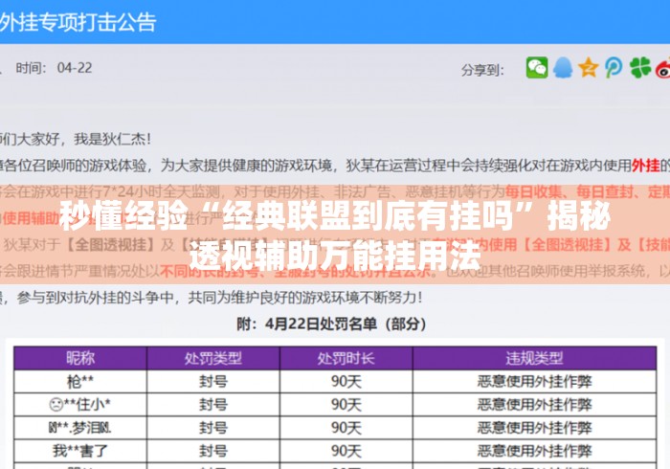Click overlay caption 透视辅助万能挂用法

click(335, 255)
